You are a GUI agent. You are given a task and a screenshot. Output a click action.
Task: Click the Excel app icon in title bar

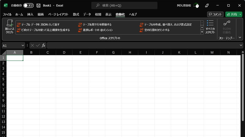(6, 5)
